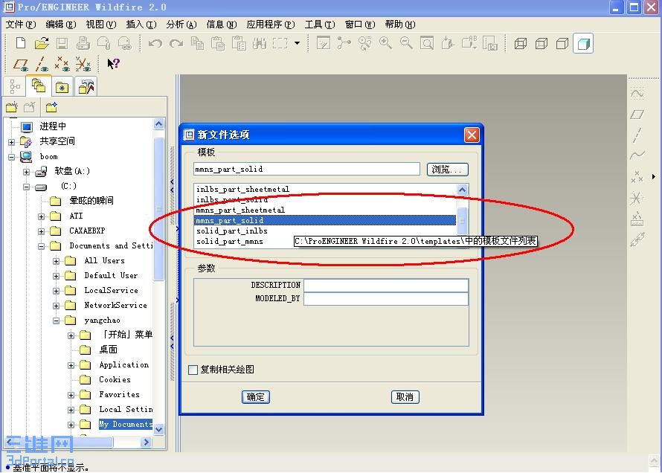Toggle the 复制相关绘图 checkbox
This screenshot has height=473, width=662.
pyautogui.click(x=193, y=370)
